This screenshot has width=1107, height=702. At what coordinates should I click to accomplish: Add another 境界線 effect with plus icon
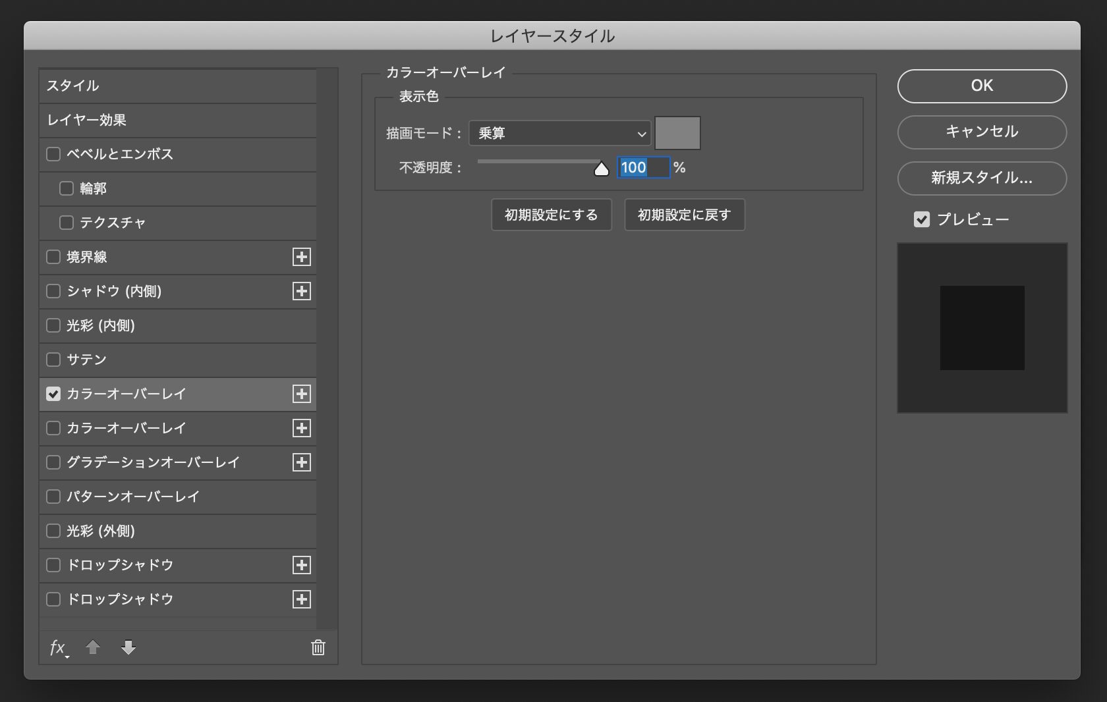point(302,257)
